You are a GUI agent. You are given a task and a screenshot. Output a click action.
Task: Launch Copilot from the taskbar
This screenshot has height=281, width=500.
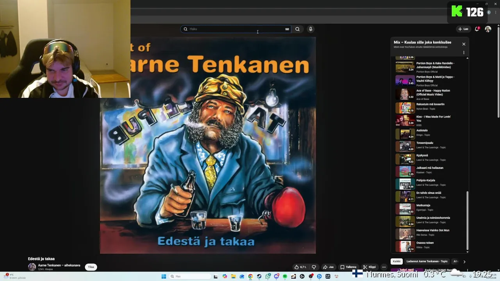[x=225, y=276]
